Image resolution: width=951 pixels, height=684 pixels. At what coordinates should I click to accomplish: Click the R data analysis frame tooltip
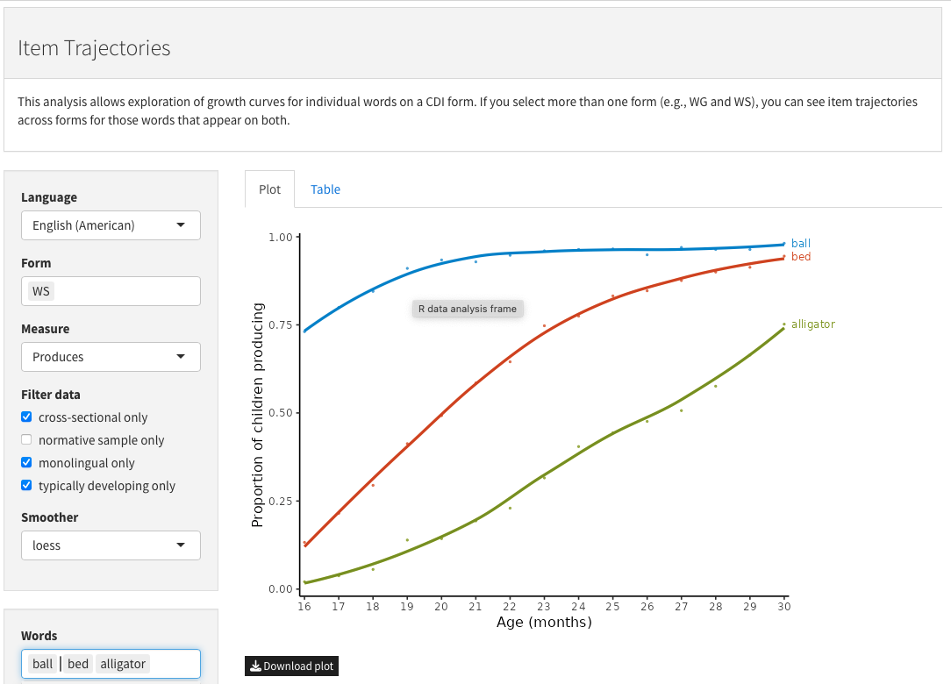(468, 309)
